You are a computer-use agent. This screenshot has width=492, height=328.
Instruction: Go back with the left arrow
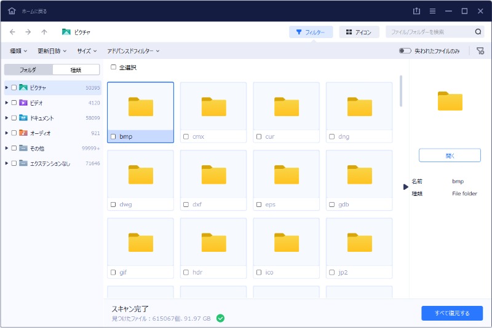pos(13,32)
